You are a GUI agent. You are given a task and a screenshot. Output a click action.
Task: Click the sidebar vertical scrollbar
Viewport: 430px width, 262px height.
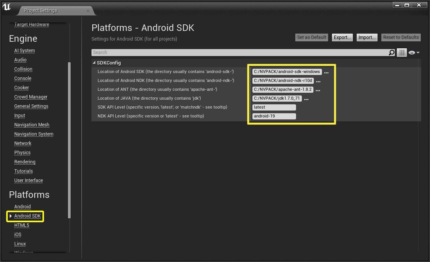tap(69, 140)
